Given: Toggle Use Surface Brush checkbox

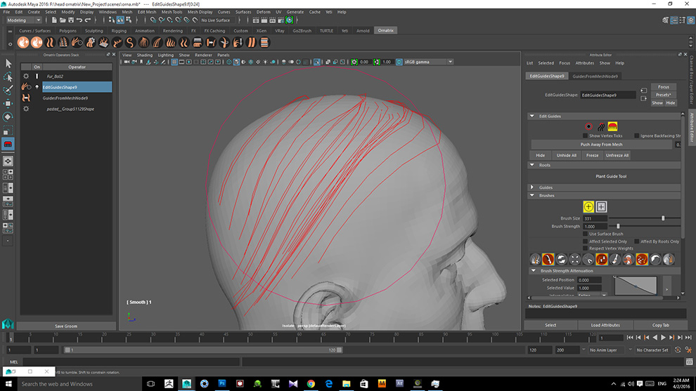Looking at the screenshot, I should point(586,234).
